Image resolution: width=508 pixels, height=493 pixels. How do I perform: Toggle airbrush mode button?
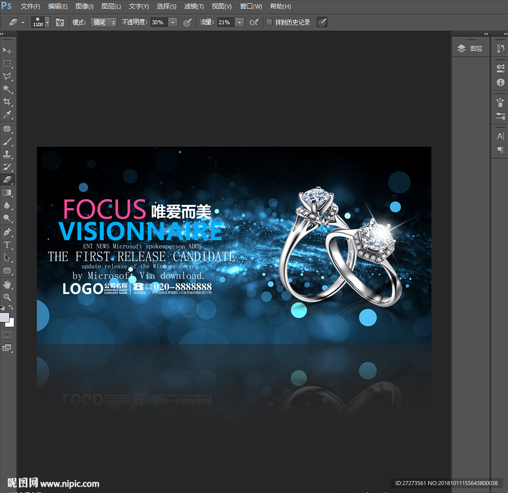pos(254,22)
